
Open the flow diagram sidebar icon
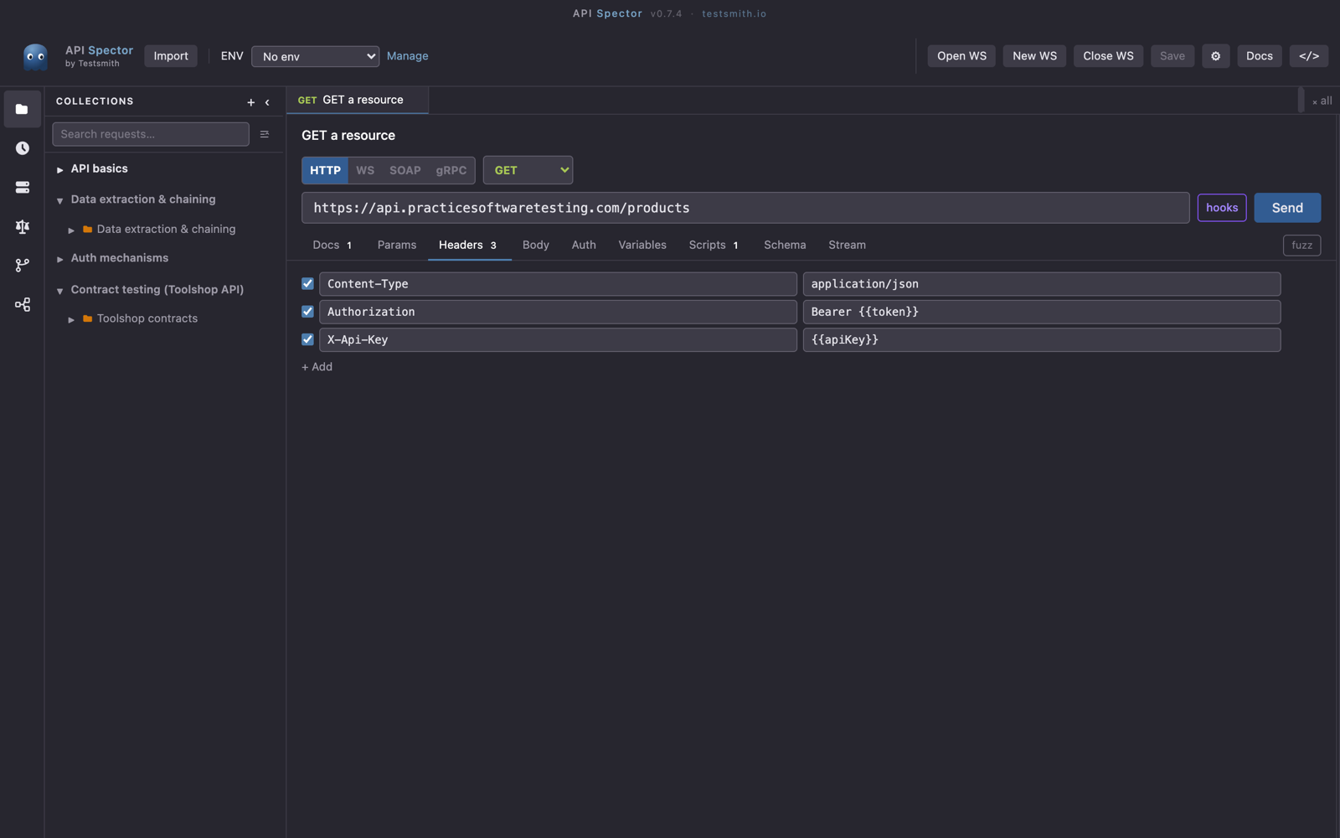(x=22, y=304)
